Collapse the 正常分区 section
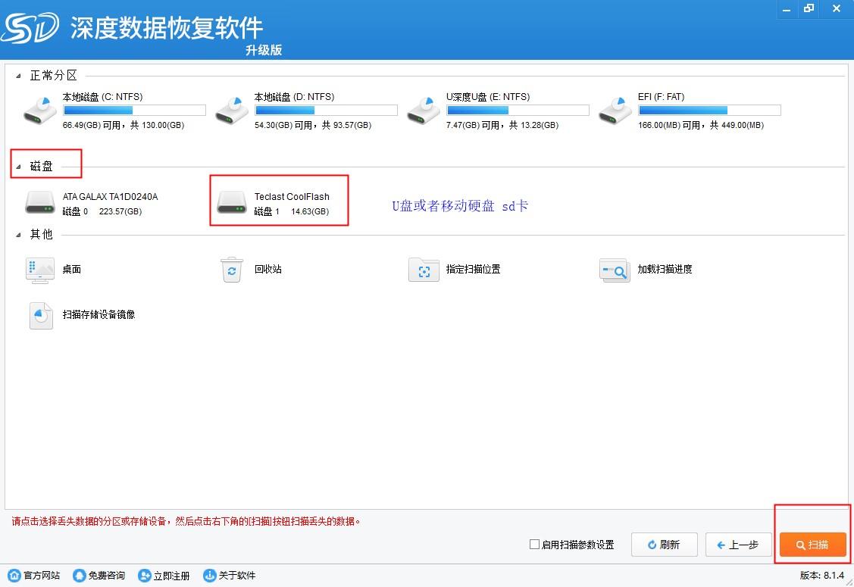The height and width of the screenshot is (587, 854). (18, 76)
